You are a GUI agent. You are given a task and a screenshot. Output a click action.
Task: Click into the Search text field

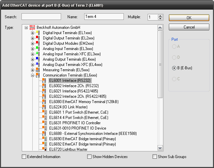[x=41, y=17]
